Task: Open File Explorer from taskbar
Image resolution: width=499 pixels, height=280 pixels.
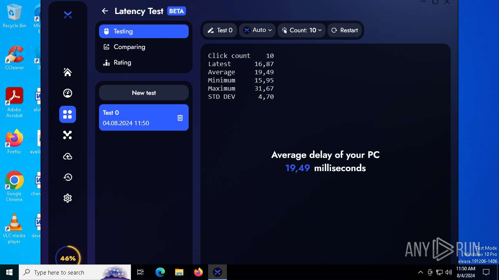Action: coord(179,272)
